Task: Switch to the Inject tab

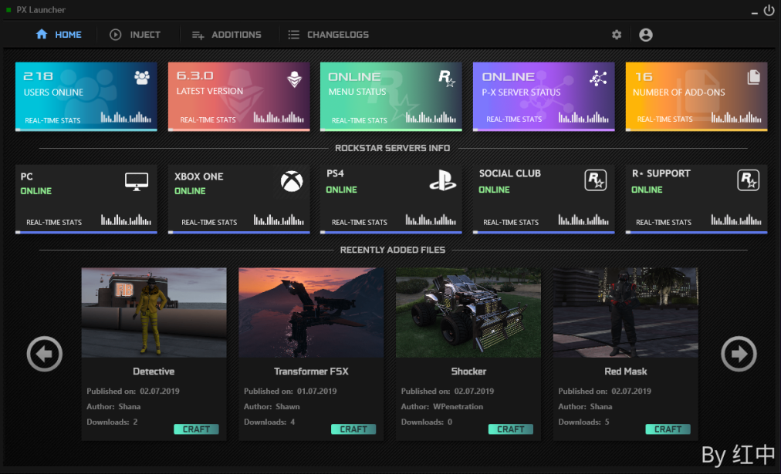Action: click(x=135, y=35)
